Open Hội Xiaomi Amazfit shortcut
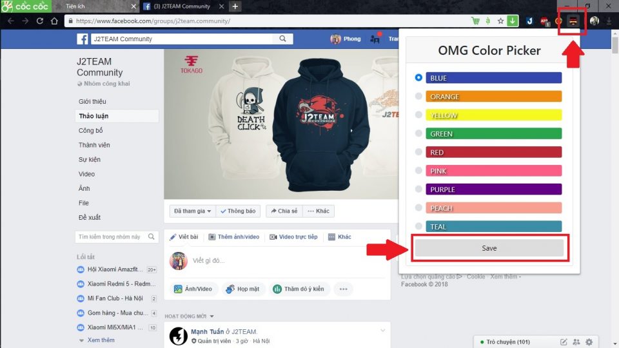619x348 pixels. click(x=117, y=269)
